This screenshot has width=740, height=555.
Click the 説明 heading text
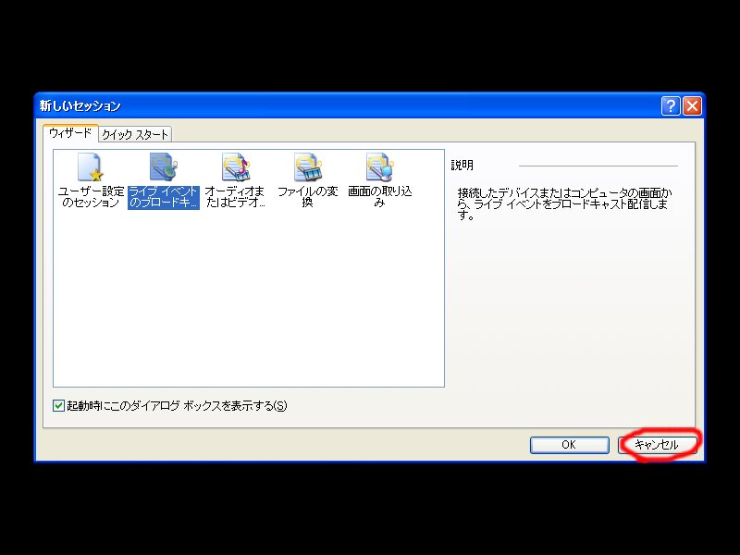462,166
